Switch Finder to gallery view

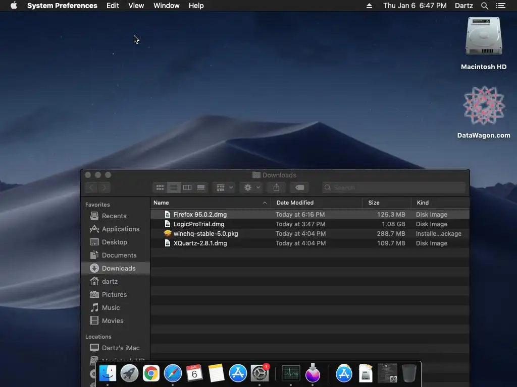[x=201, y=187]
